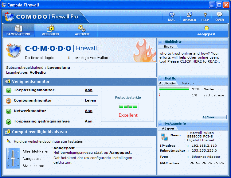231x178 pixels.
Task: Click the yellow Aangepast status indicator
Action: (206, 28)
